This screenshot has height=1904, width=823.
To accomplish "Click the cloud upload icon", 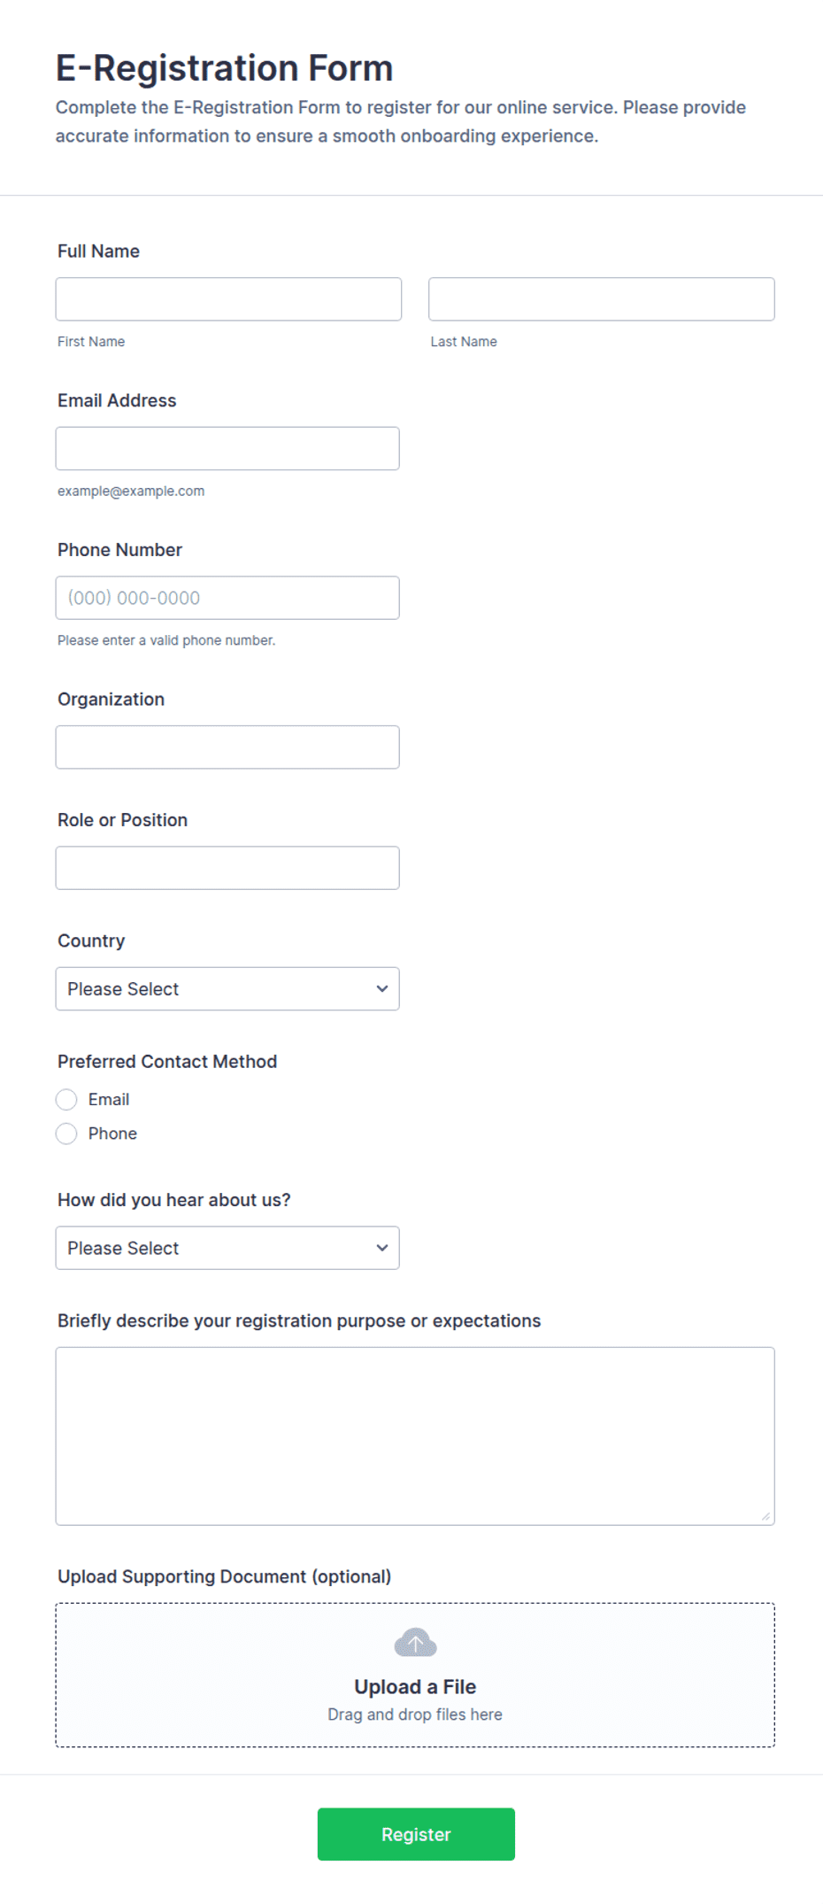I will point(415,1643).
